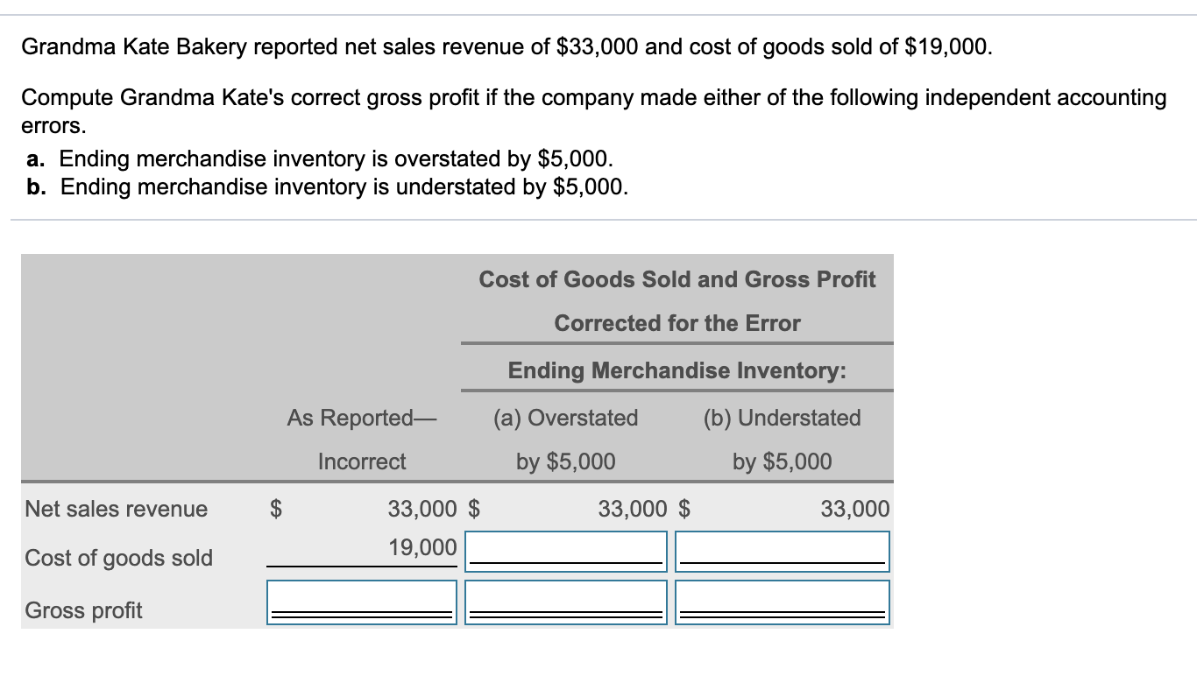Image resolution: width=1197 pixels, height=690 pixels.
Task: Click the Cost of goods sold Overstated input field
Action: click(565, 549)
